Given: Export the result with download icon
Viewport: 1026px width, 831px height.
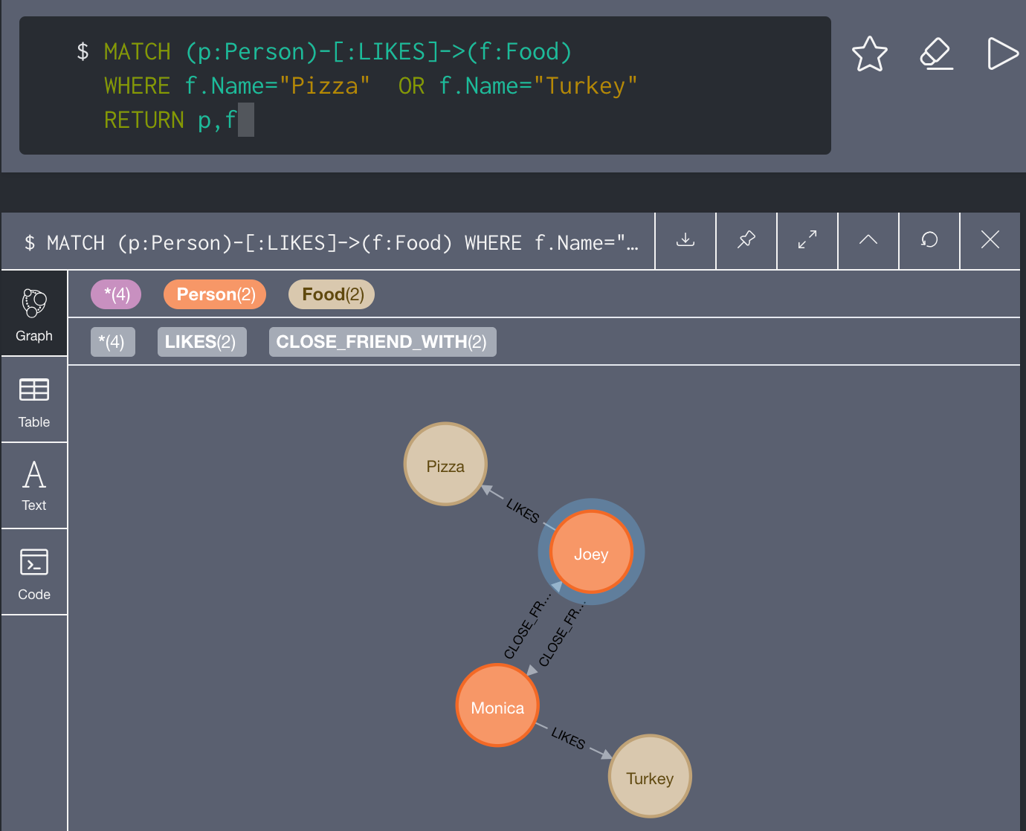Looking at the screenshot, I should (685, 240).
